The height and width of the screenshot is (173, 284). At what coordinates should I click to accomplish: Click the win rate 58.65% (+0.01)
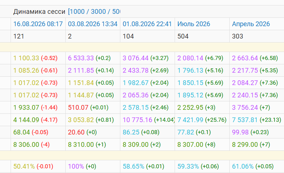(x=143, y=166)
